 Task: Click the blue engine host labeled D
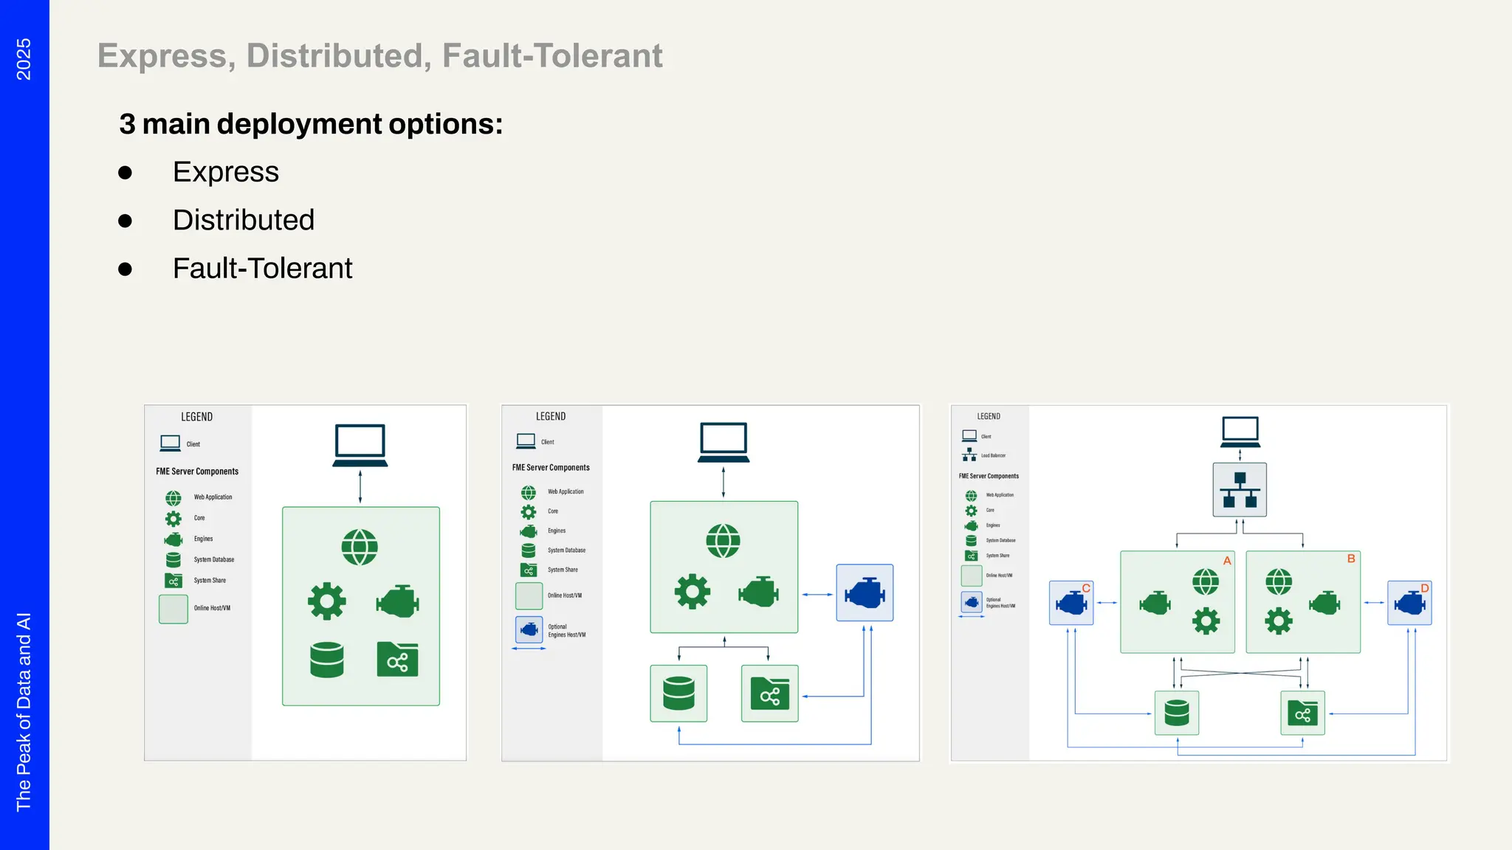[1409, 604]
